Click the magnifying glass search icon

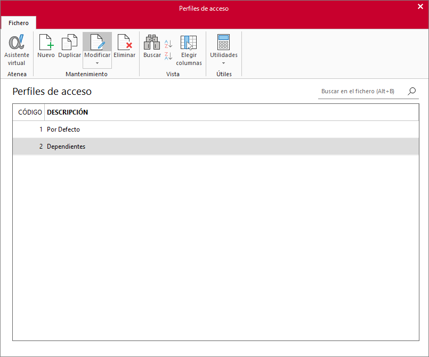coord(412,91)
